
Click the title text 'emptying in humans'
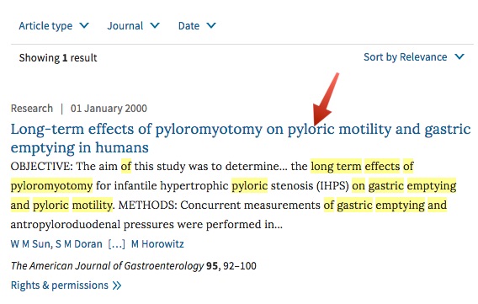click(80, 147)
